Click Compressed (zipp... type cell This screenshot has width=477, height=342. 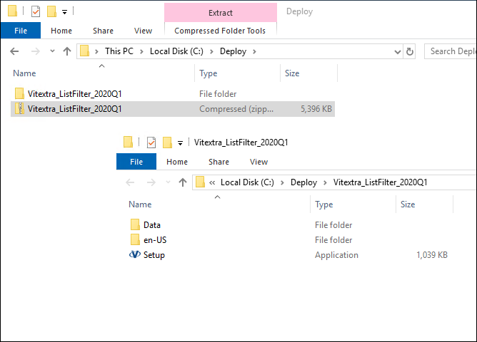click(236, 109)
